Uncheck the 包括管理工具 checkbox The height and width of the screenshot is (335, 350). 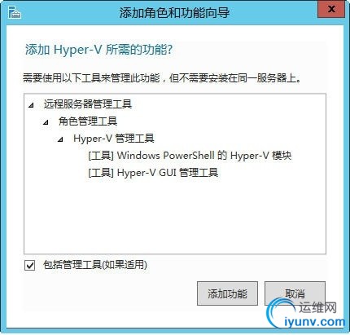coord(29,265)
